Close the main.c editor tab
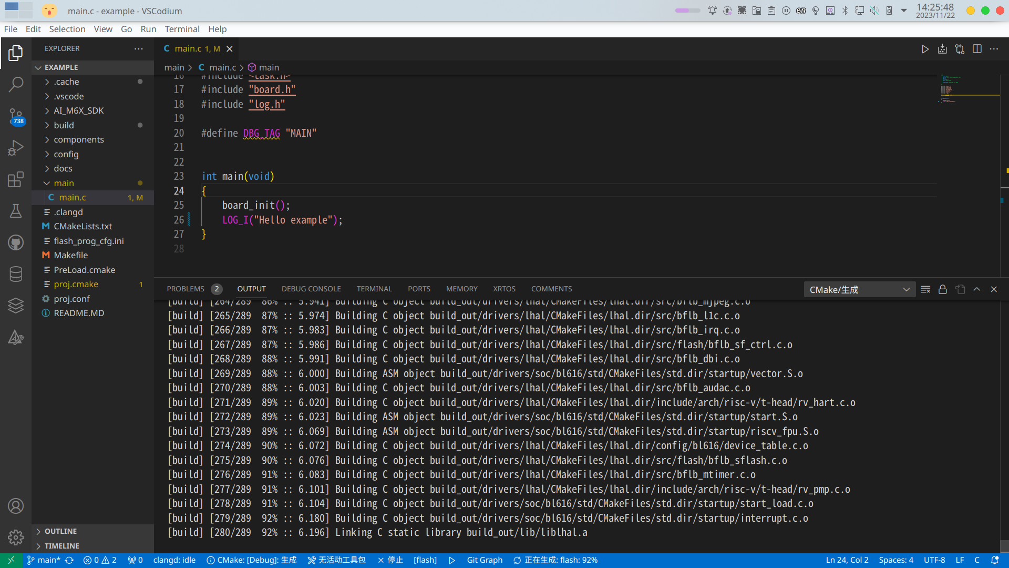 pos(230,49)
